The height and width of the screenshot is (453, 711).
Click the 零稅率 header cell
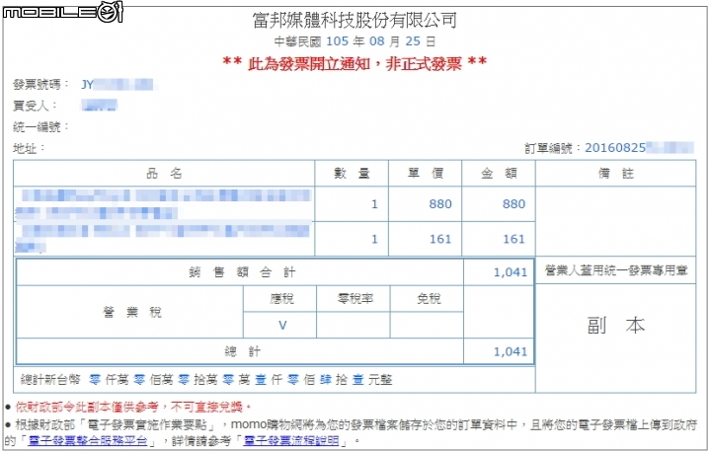point(355,299)
